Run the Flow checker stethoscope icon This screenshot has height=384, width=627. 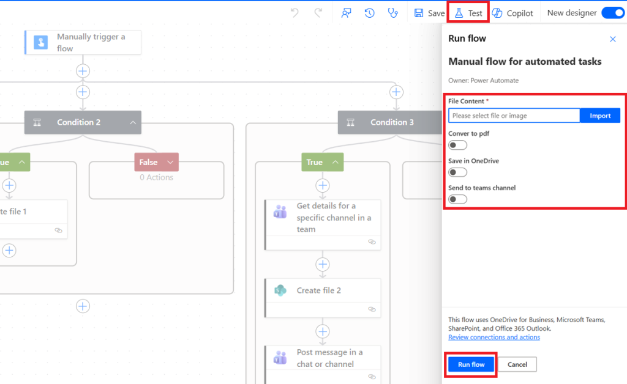392,12
